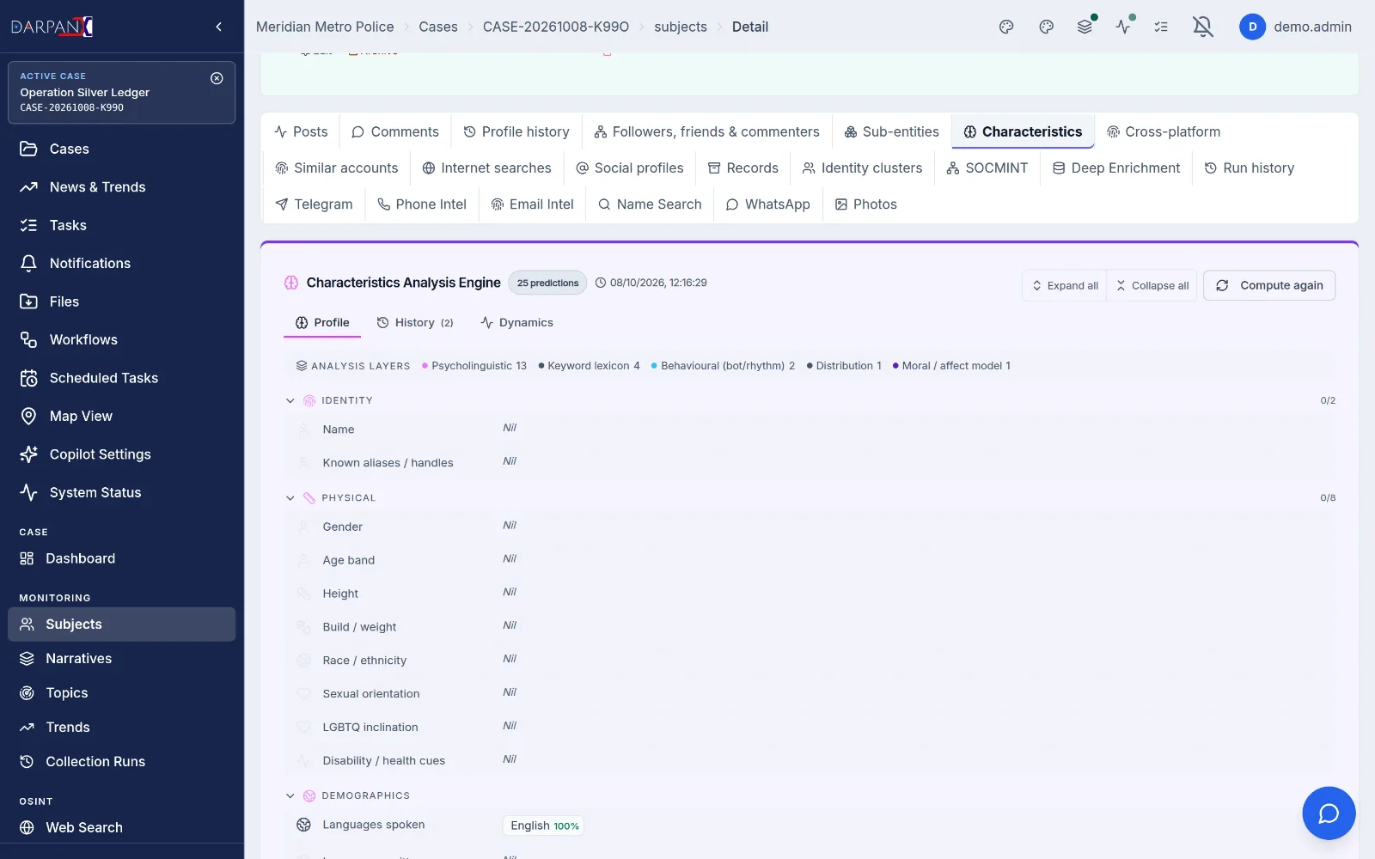Collapse all characteristic sections
This screenshot has height=859, width=1375.
(x=1152, y=285)
